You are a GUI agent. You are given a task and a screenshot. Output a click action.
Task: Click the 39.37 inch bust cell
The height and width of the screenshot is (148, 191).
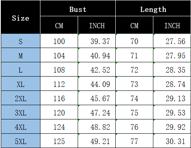pyautogui.click(x=97, y=41)
